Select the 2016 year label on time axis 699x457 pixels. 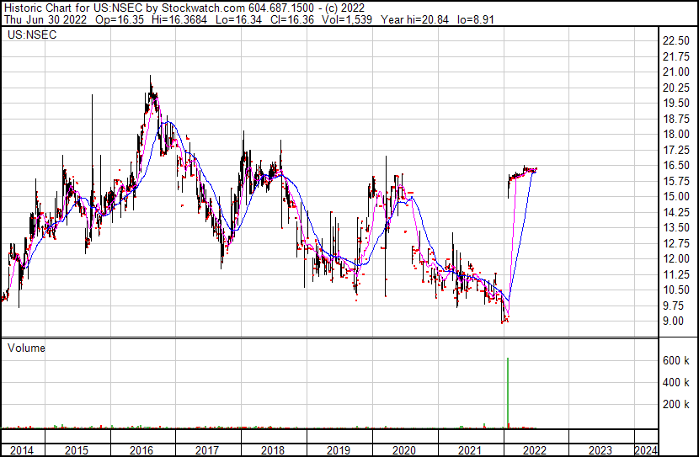click(x=141, y=450)
